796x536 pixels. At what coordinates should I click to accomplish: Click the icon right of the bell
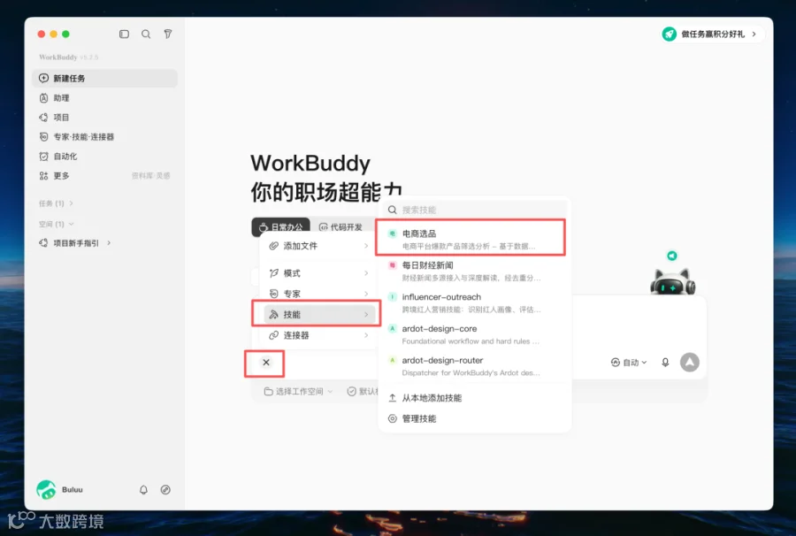165,490
